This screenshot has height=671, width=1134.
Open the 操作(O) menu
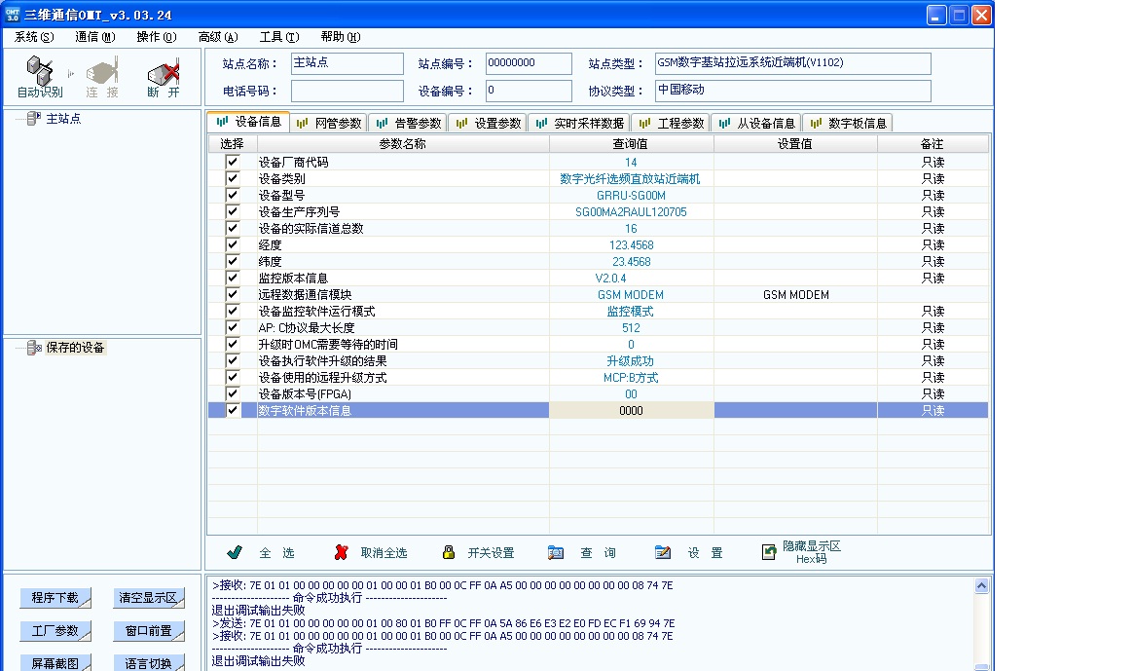[156, 37]
